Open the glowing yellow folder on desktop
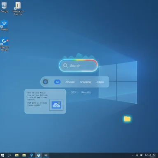This screenshot has width=158, height=158. click(127, 119)
